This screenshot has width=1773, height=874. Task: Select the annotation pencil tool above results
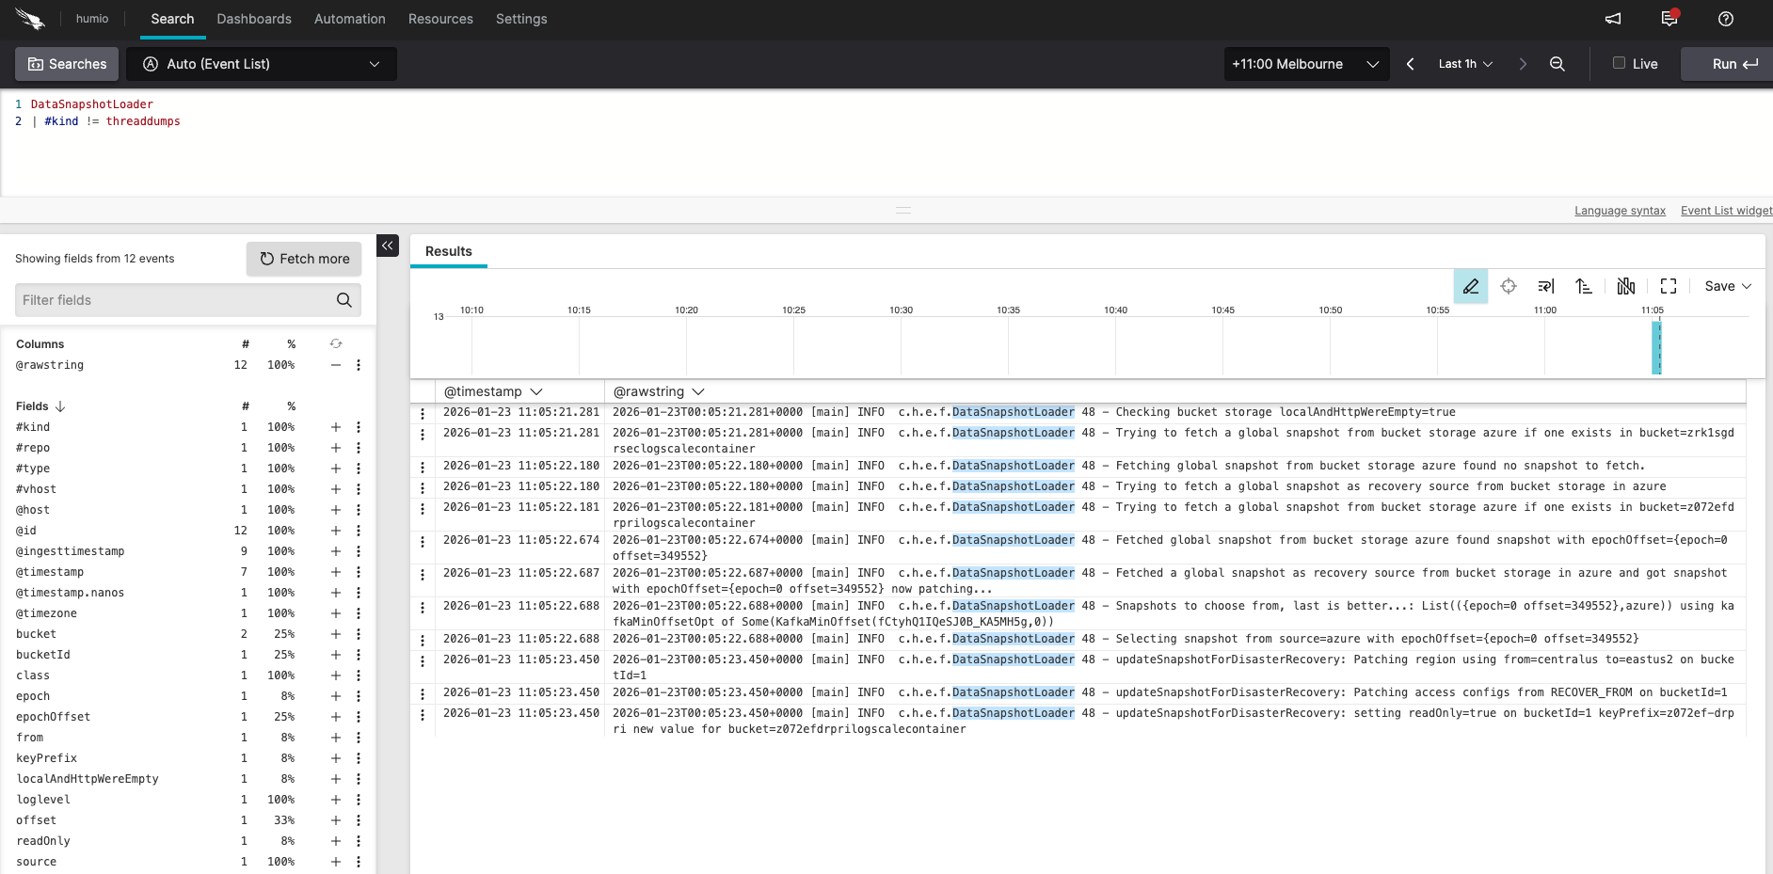pyautogui.click(x=1471, y=286)
